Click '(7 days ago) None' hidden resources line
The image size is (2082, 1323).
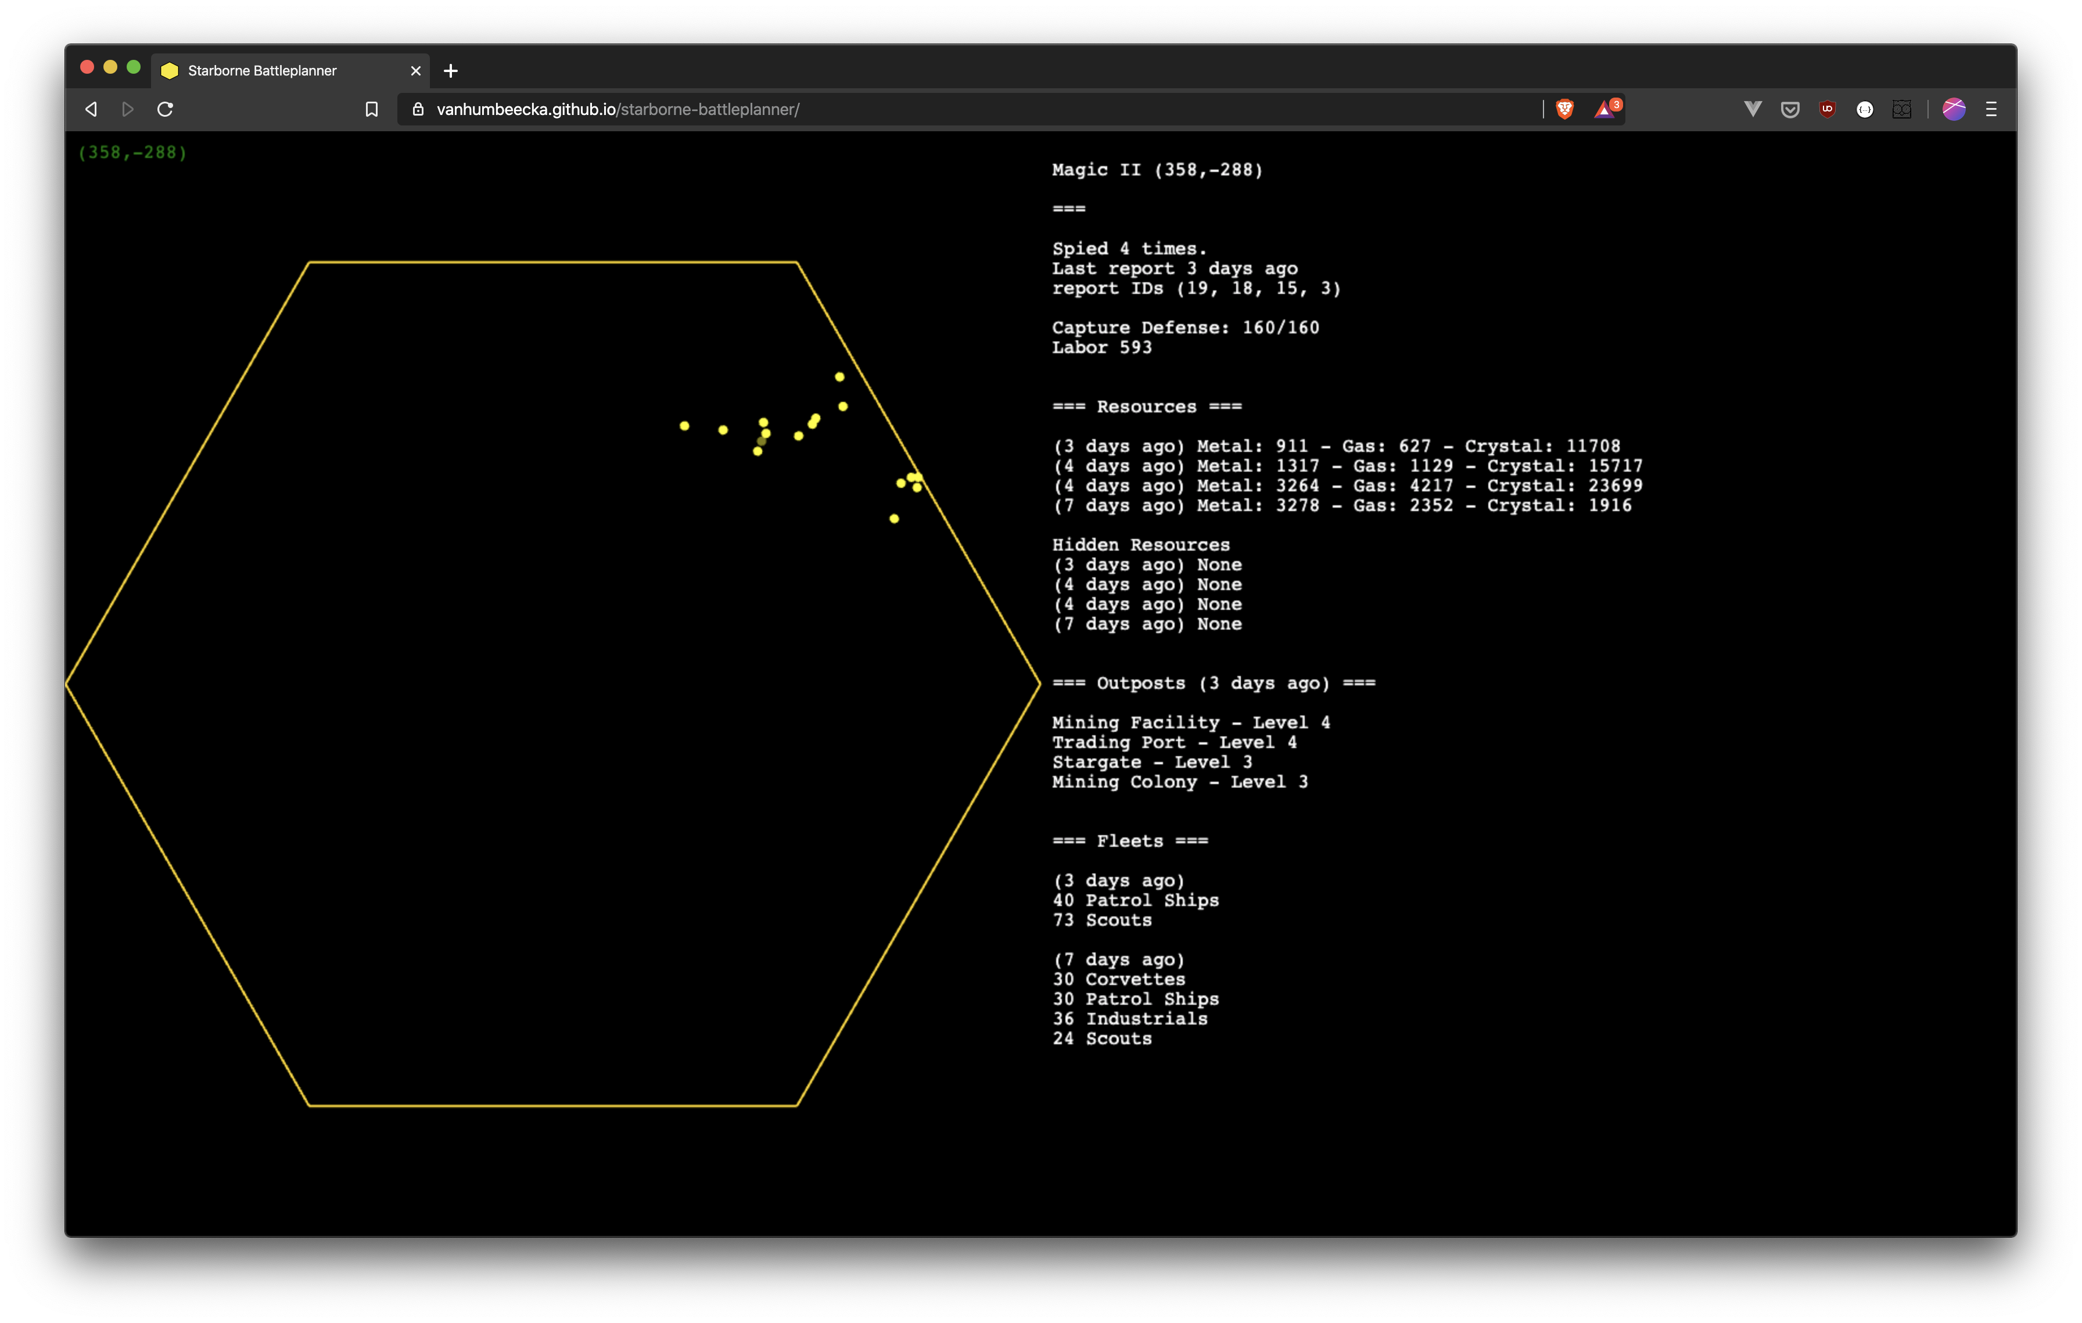(1147, 625)
